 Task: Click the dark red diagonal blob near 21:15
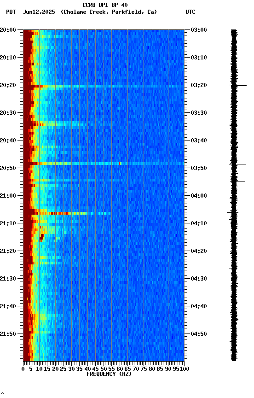click(x=41, y=237)
